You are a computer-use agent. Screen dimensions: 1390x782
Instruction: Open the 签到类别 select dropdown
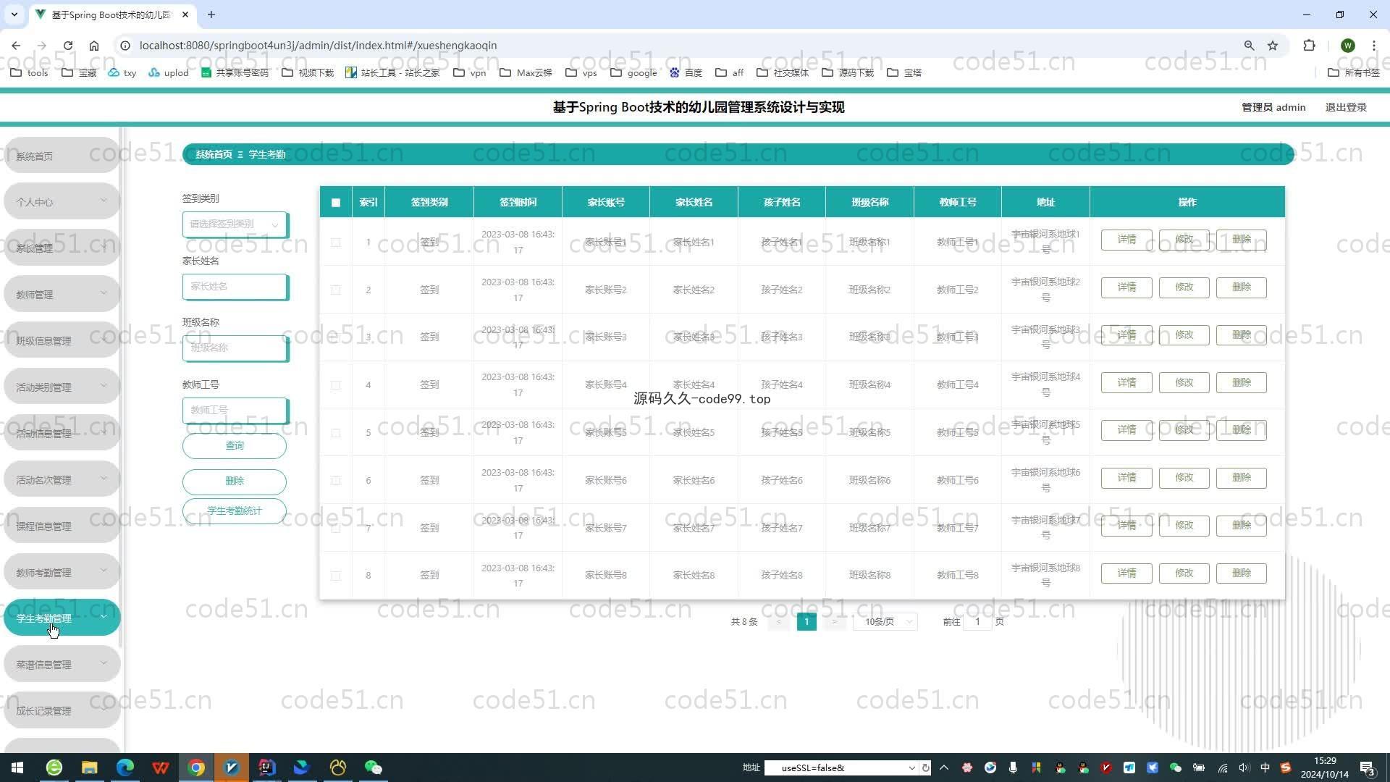point(235,224)
